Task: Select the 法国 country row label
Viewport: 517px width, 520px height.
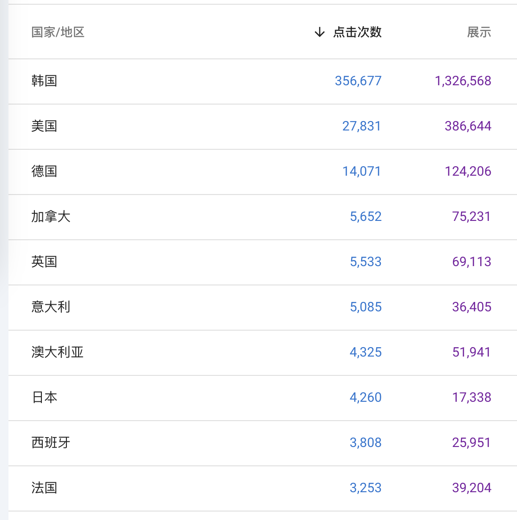Action: click(44, 488)
